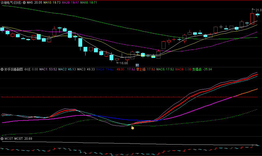Viewport: 262px width, 156px height.
Task: Click the MAC1: 53.52 value
Action: click(48, 69)
